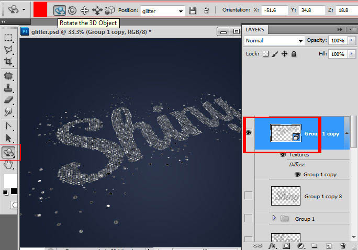
Task: Click the glitter.psd document title tab
Action: (91, 32)
